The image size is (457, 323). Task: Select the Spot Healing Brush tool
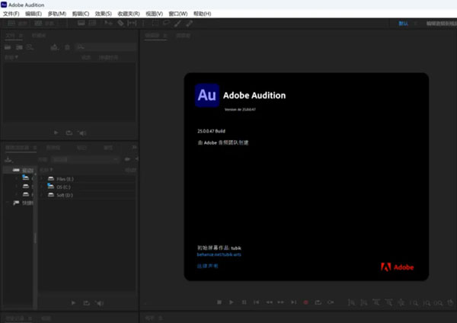coord(189,24)
